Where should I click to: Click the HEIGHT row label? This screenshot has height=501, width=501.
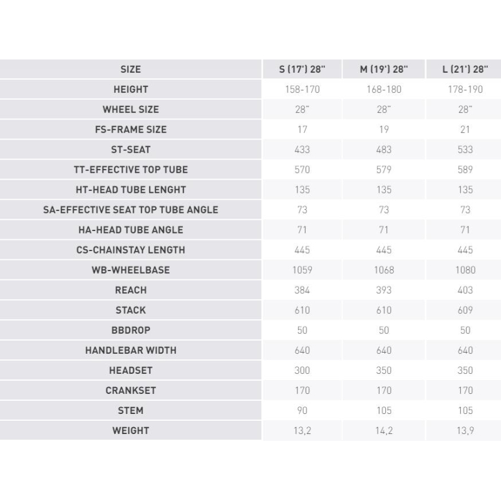coord(131,90)
